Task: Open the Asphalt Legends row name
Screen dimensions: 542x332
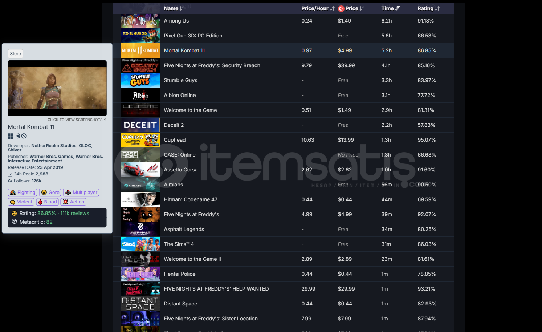Action: click(x=184, y=229)
